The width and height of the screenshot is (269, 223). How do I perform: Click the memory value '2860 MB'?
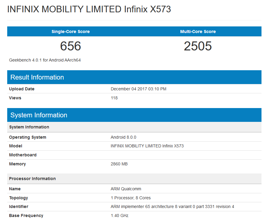tap(119, 164)
